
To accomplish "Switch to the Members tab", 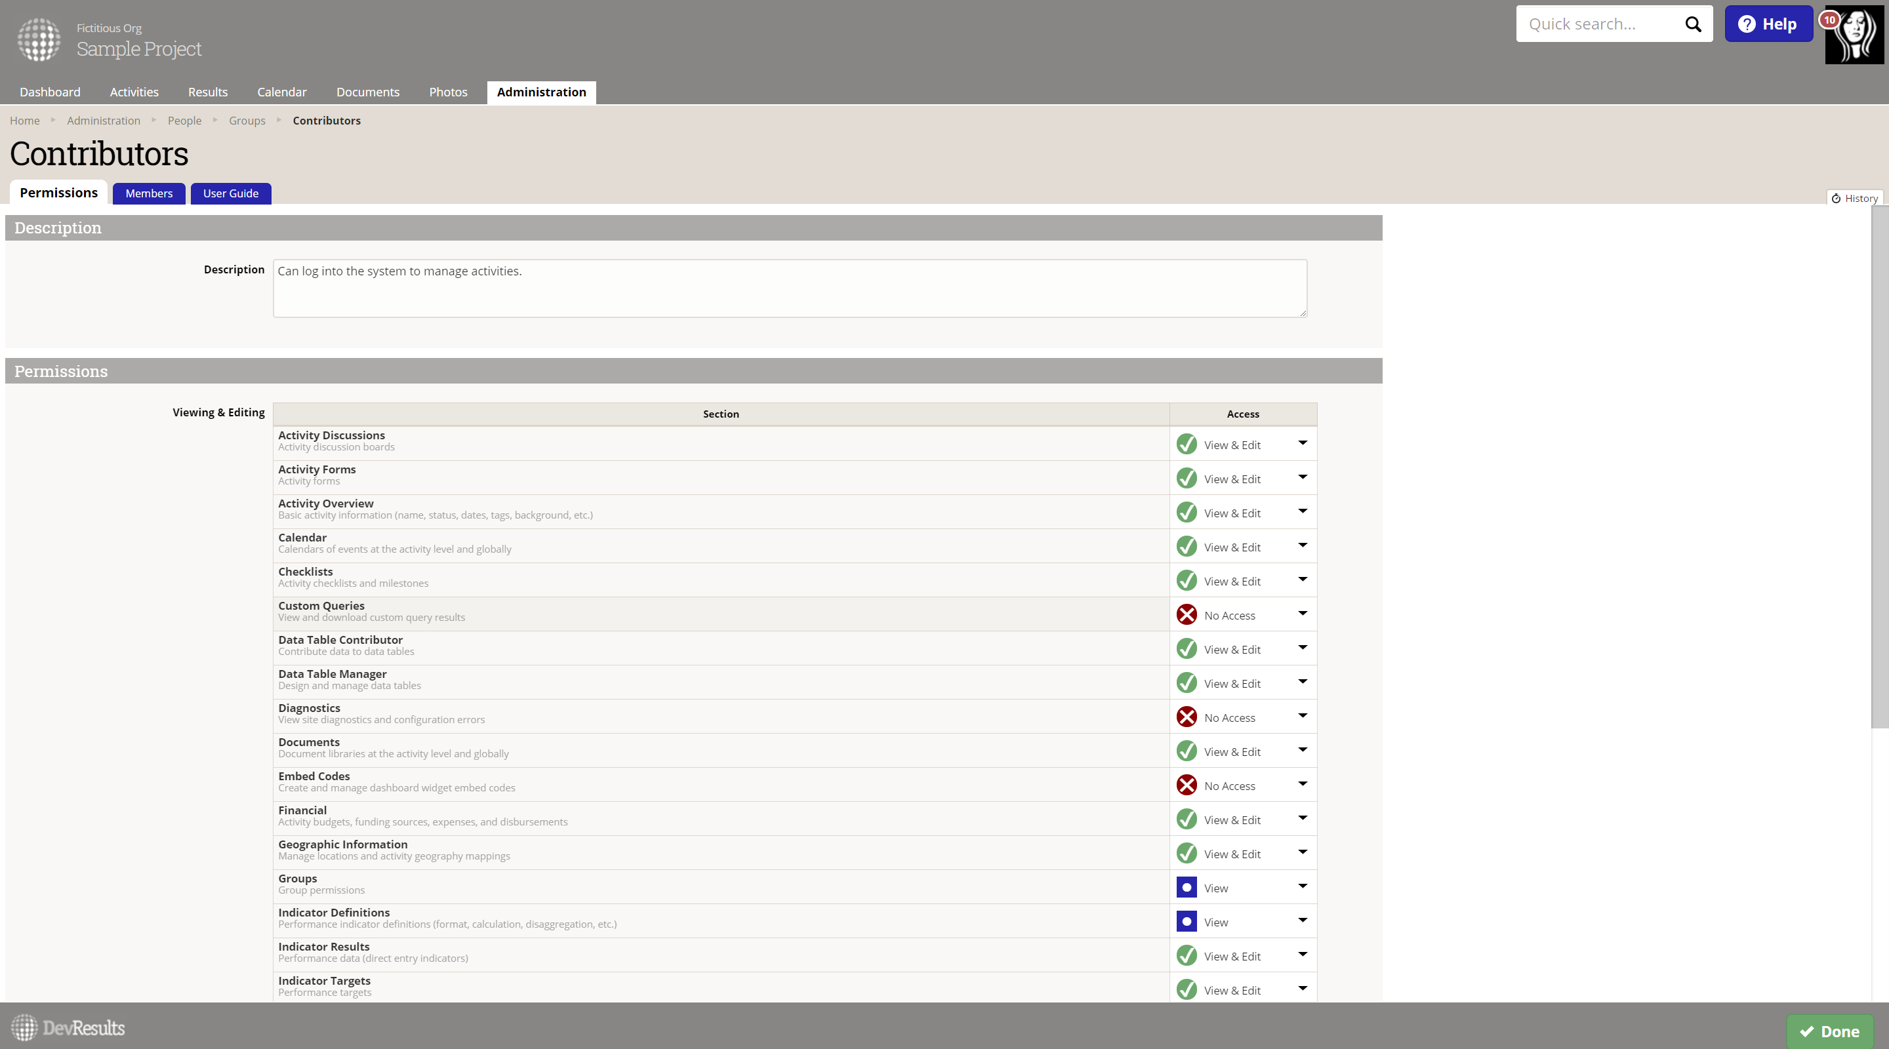I will (149, 193).
